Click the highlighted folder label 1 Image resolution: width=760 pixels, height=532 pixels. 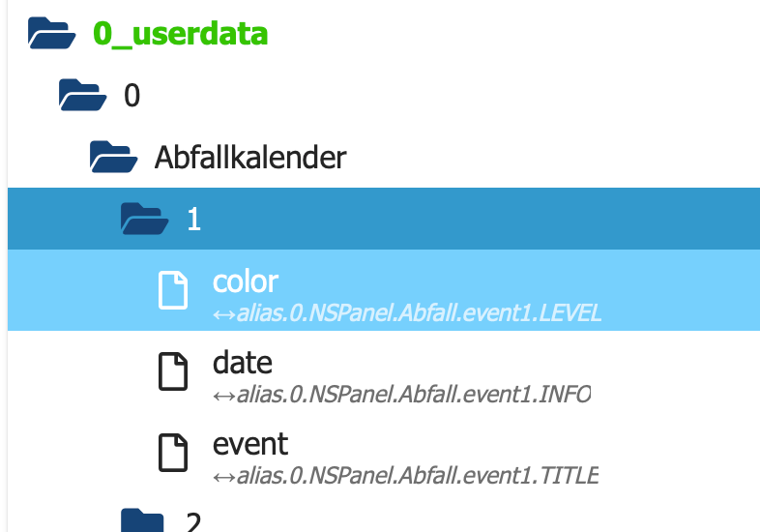(x=193, y=219)
